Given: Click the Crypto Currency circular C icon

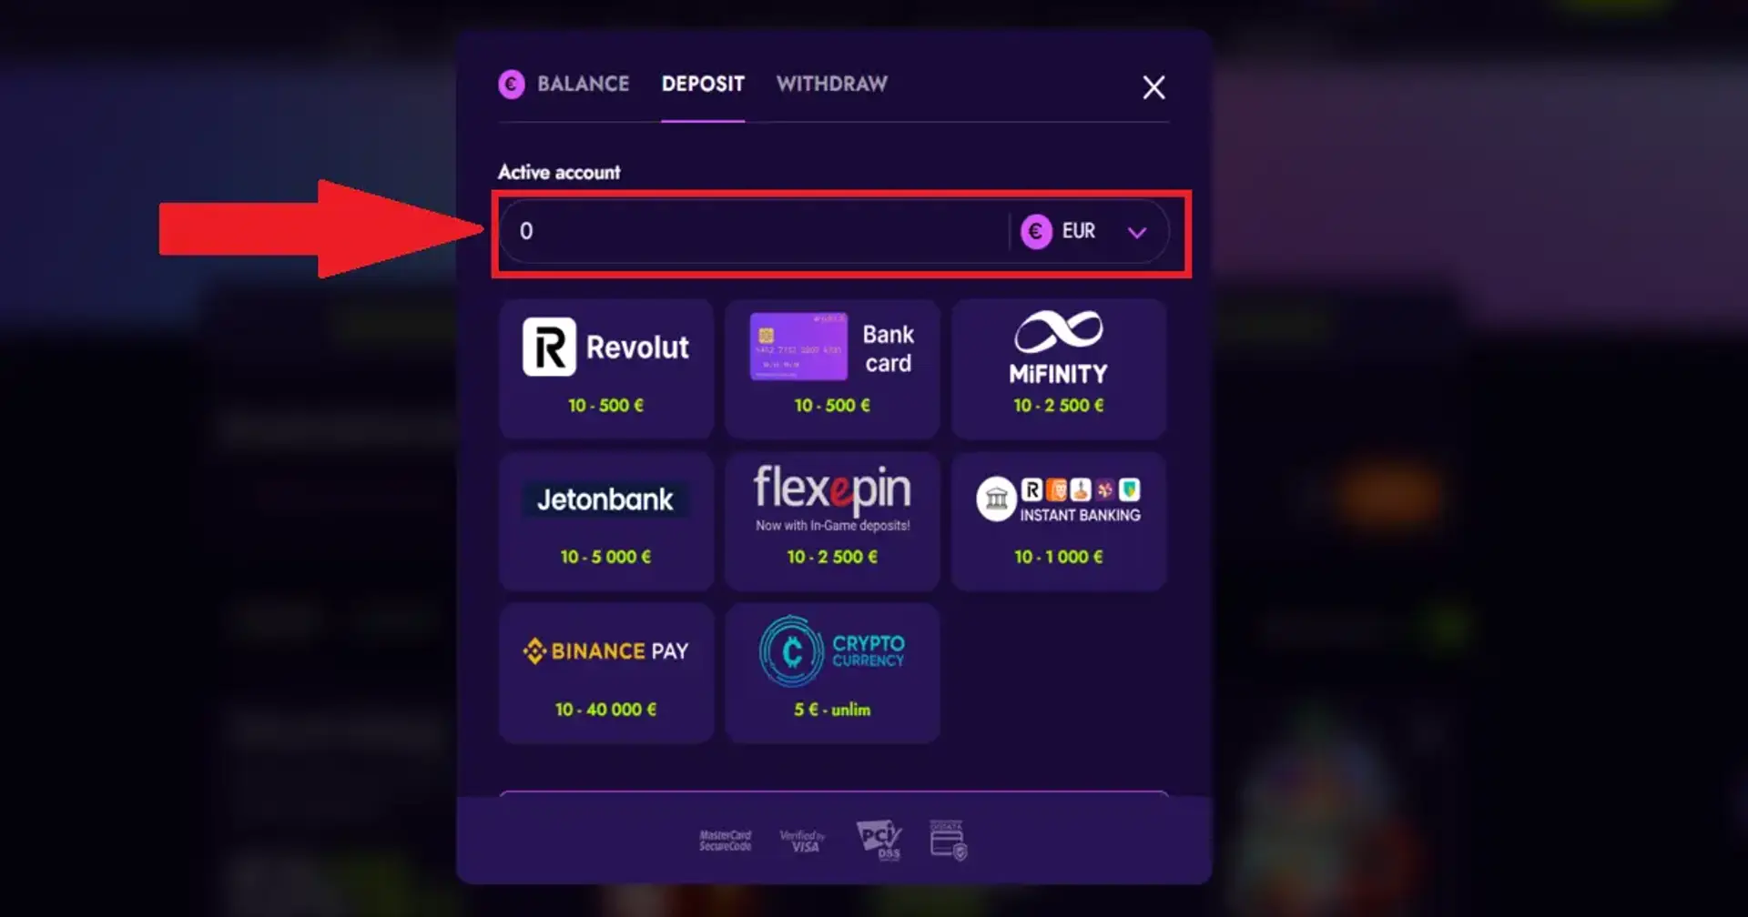Looking at the screenshot, I should point(791,650).
